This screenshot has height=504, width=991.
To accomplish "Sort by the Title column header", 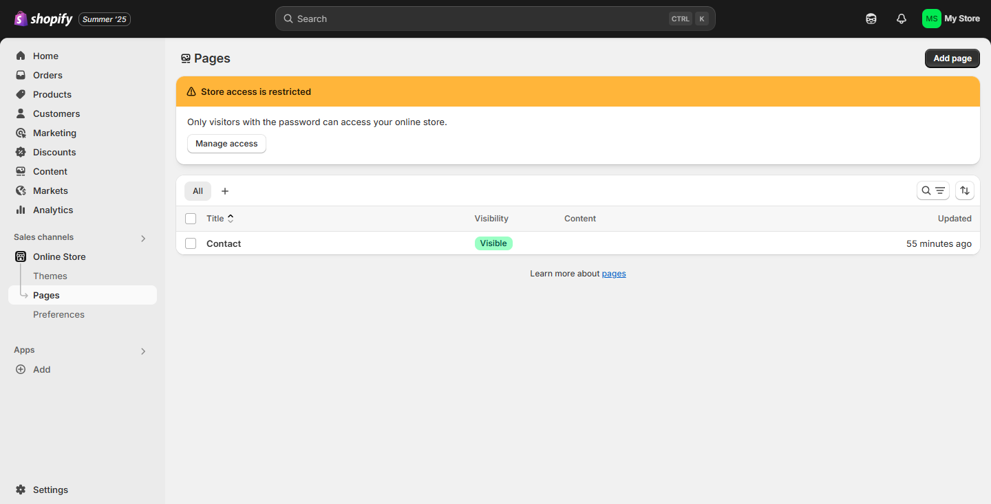I will click(220, 219).
